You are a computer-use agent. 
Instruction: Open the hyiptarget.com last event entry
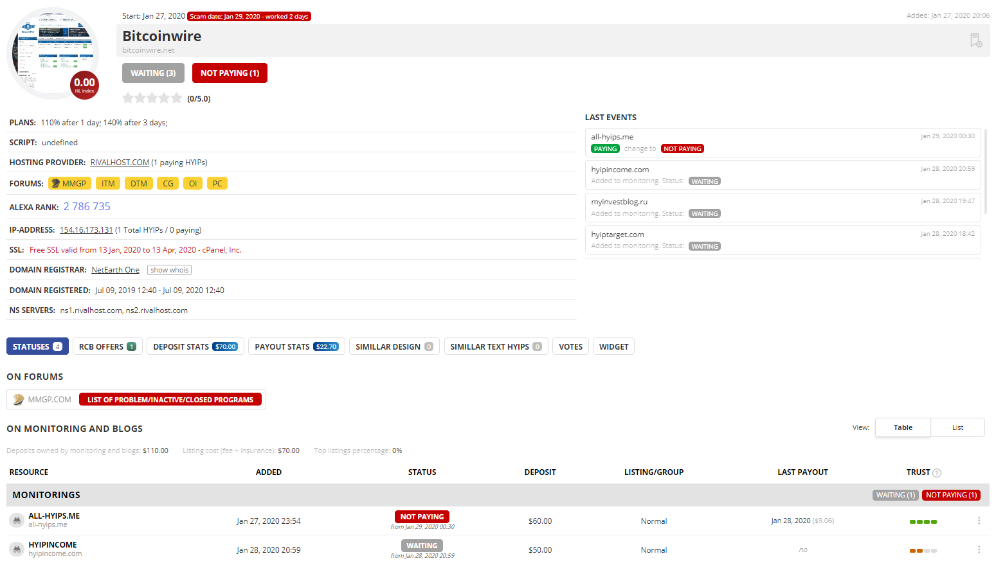(x=783, y=240)
